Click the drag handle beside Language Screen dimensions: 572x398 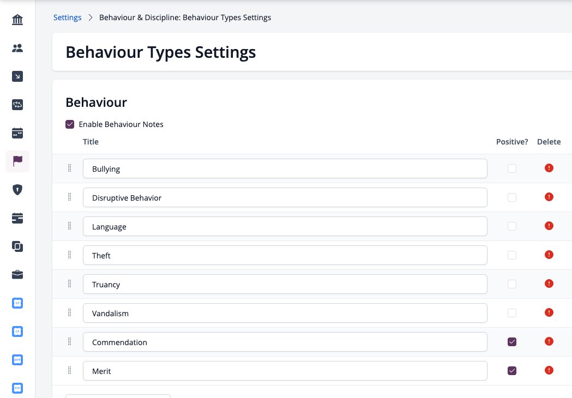coord(69,226)
